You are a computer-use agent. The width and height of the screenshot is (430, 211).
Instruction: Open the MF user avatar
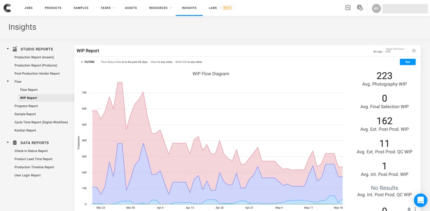coord(376,8)
